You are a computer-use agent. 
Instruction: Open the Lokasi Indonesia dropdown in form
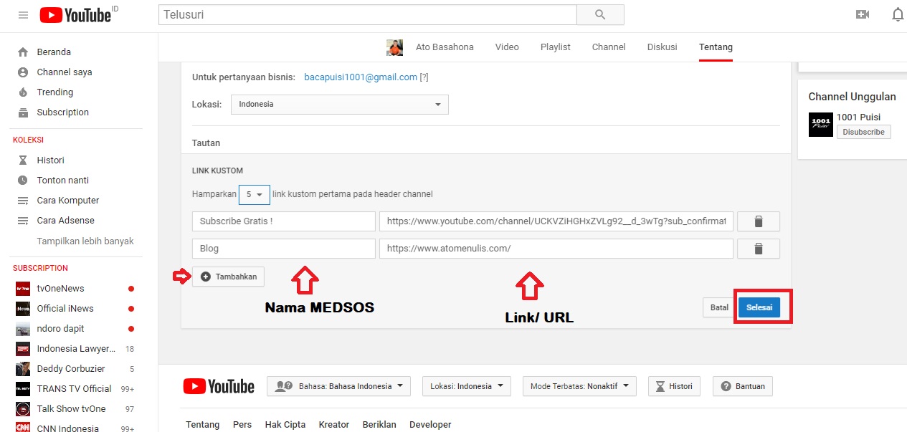(x=339, y=105)
